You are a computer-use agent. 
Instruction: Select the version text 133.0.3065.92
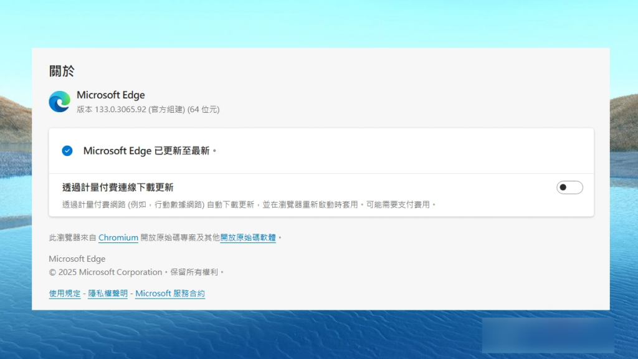point(120,109)
